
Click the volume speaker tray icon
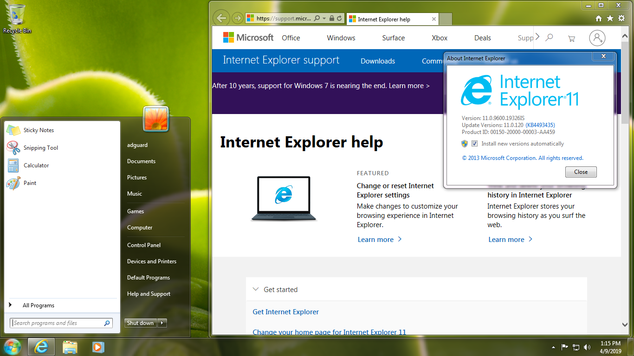coord(587,347)
